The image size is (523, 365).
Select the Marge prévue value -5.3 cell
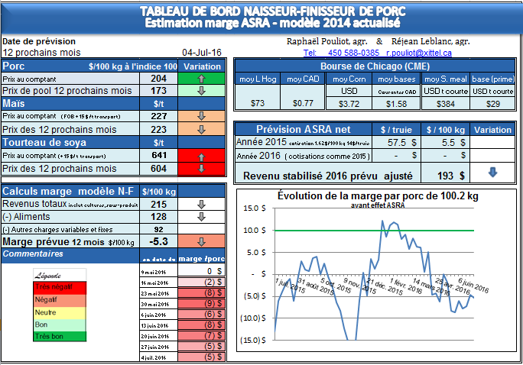coord(158,242)
